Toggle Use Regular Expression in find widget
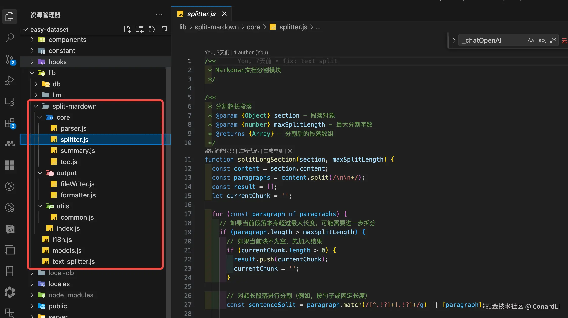 (x=553, y=40)
